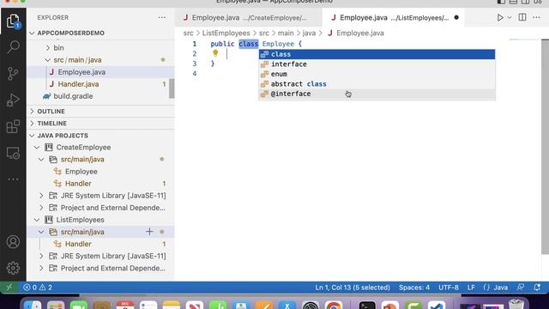This screenshot has height=309, width=549.
Task: Show errors and warnings problems panel
Action: (38, 288)
